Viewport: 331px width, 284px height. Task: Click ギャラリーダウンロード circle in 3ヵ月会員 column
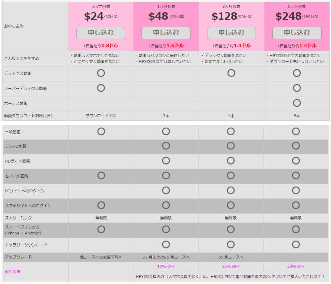click(x=231, y=244)
